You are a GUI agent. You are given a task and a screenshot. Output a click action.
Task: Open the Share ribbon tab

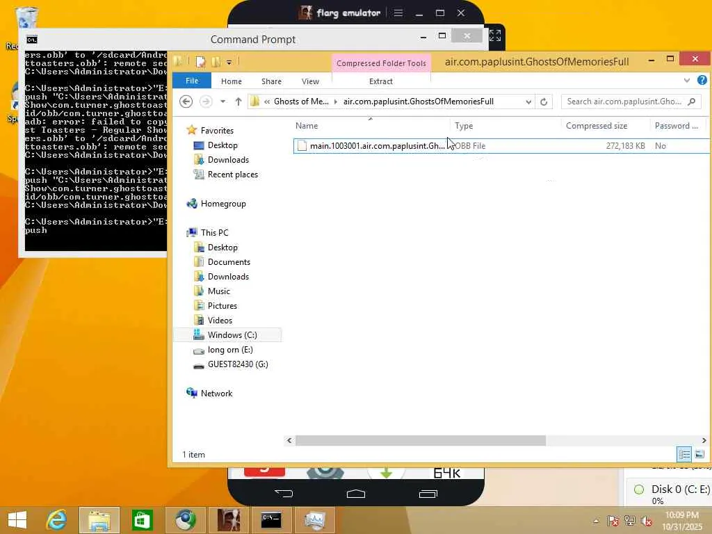271,81
